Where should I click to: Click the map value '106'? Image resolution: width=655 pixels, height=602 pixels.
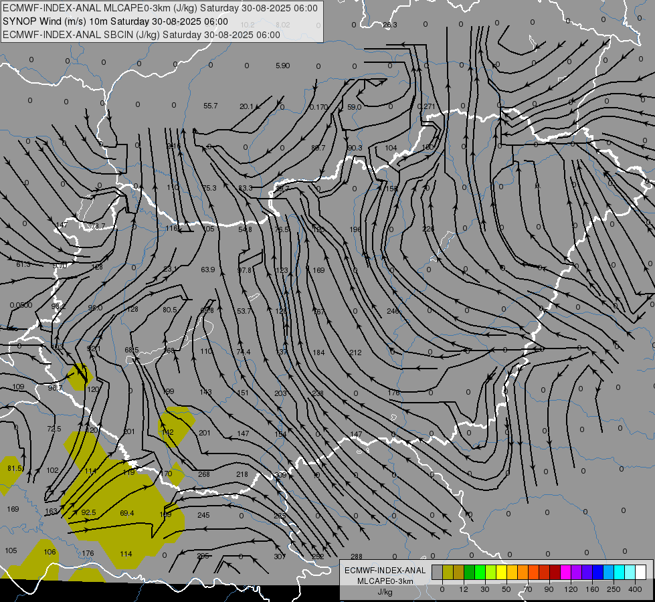pyautogui.click(x=50, y=552)
